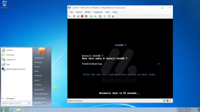Click the Search programs and files box
Viewport: 200px width, 112px height.
[x=16, y=103]
